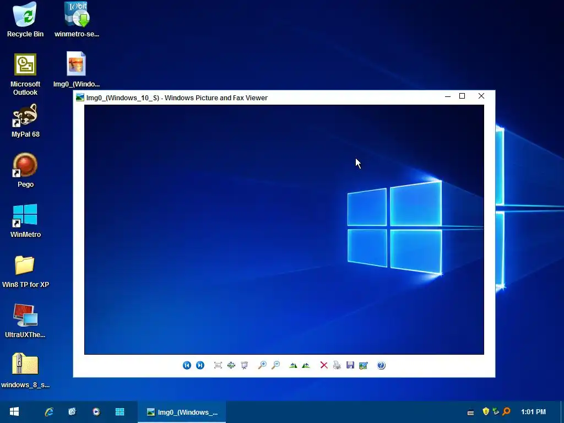Select the Win8 TP for XP folder
The width and height of the screenshot is (564, 423).
[25, 271]
